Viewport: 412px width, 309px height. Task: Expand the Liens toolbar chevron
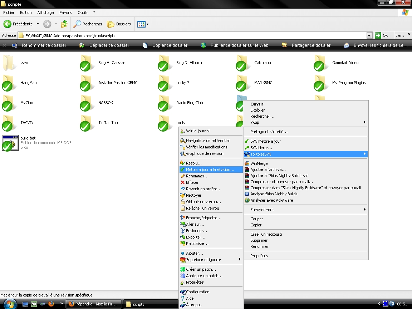(409, 34)
